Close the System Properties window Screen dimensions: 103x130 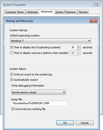pos(97,5)
